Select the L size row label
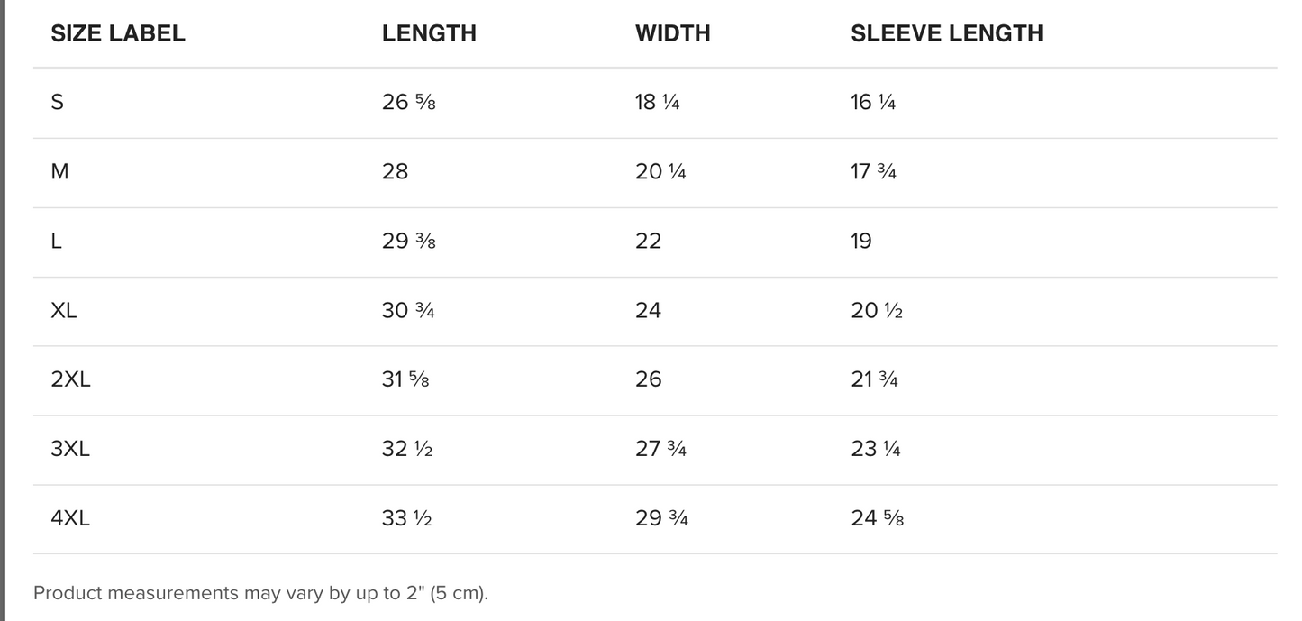Viewport: 1302px width, 621px height. tap(57, 242)
